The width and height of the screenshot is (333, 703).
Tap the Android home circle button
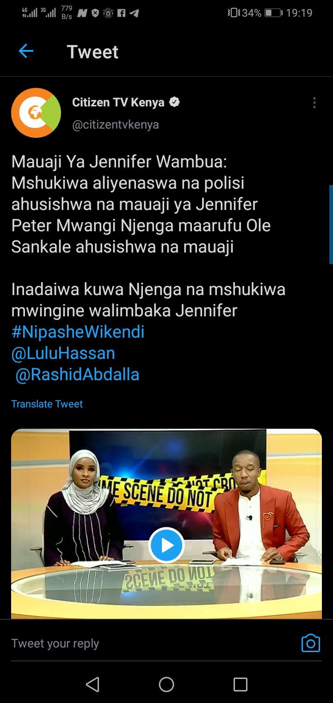166,684
